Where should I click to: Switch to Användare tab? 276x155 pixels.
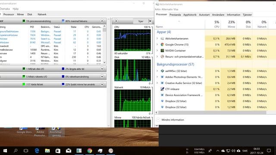click(218, 15)
